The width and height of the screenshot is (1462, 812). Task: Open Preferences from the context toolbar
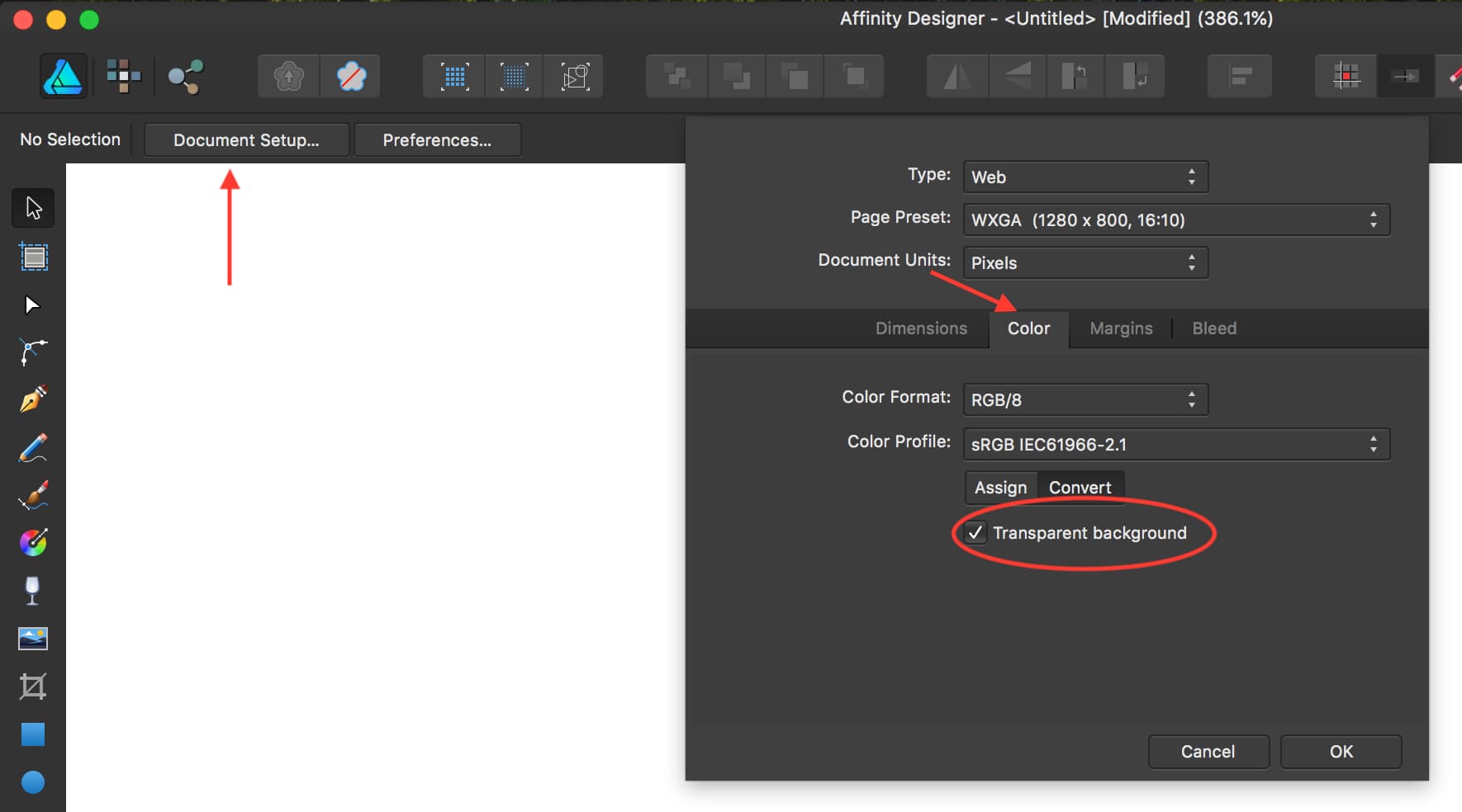[x=437, y=139]
